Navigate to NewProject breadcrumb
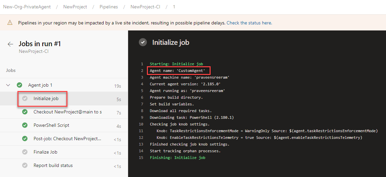The height and width of the screenshot is (177, 386). click(x=74, y=7)
